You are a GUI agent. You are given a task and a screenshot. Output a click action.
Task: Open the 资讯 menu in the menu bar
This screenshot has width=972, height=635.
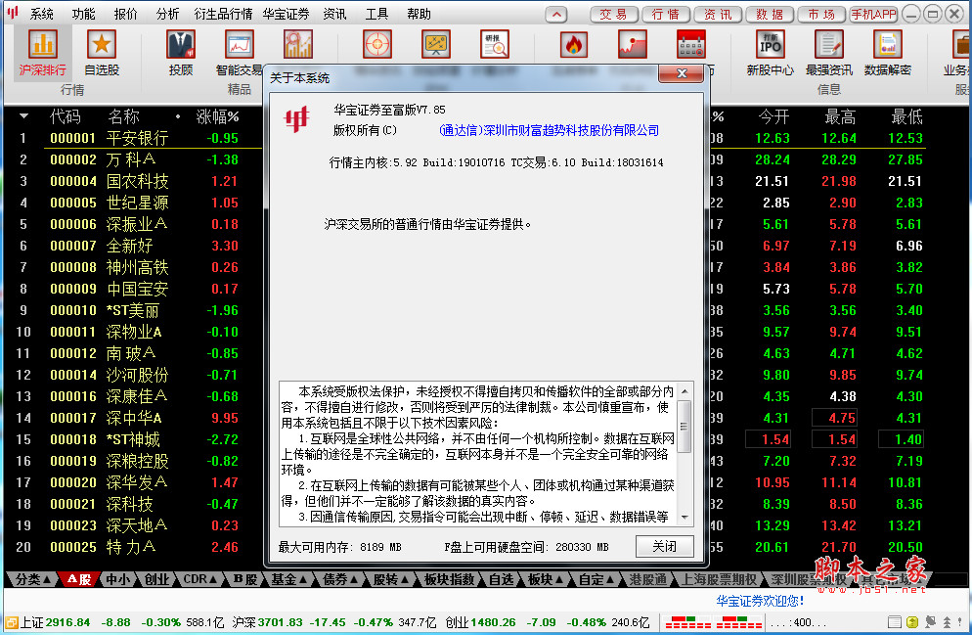click(x=334, y=14)
